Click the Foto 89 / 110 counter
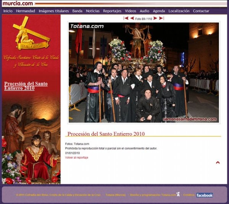Viewport: 229px width, 204px height. pyautogui.click(x=144, y=19)
